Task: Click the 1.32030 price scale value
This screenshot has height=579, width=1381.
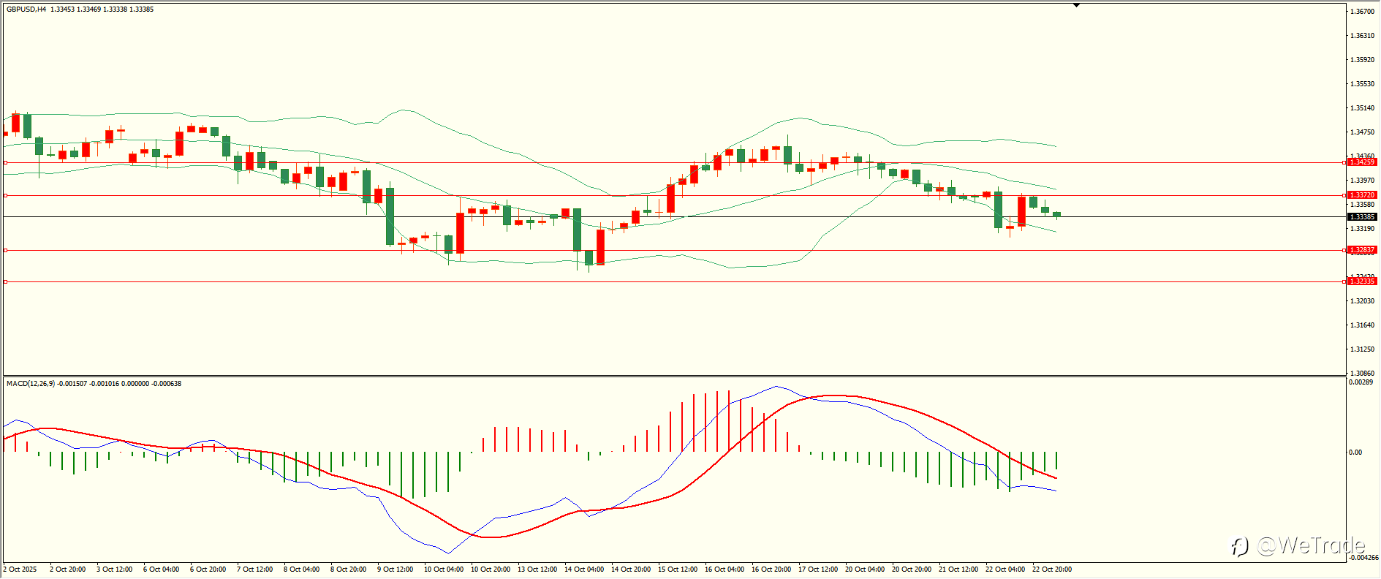Action: coord(1363,301)
